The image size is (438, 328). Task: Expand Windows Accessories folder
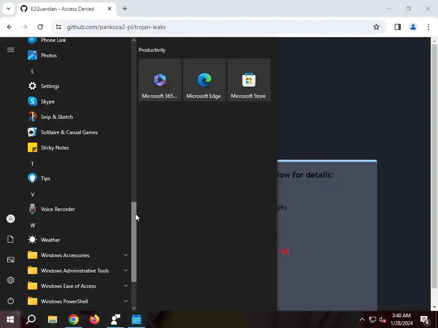(78, 255)
